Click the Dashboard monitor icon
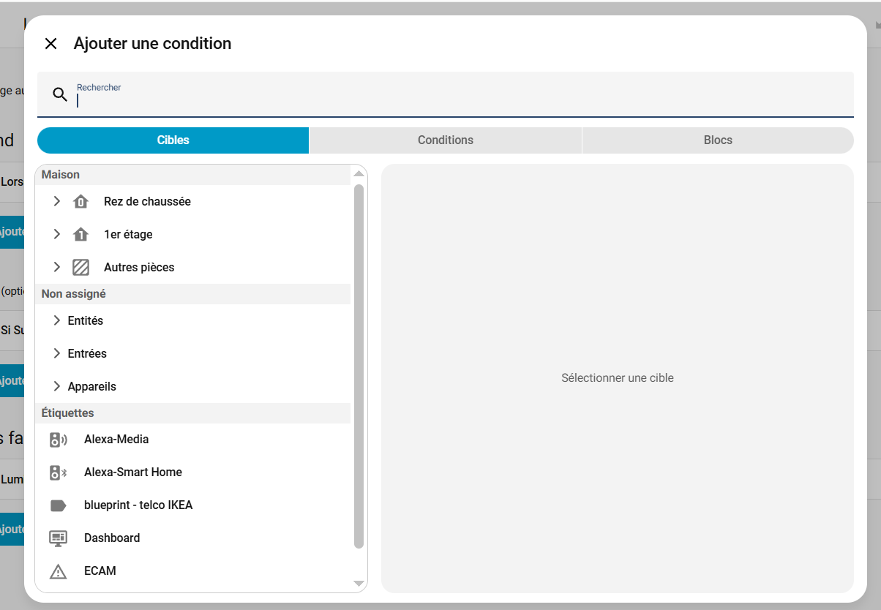881x610 pixels. [x=58, y=538]
